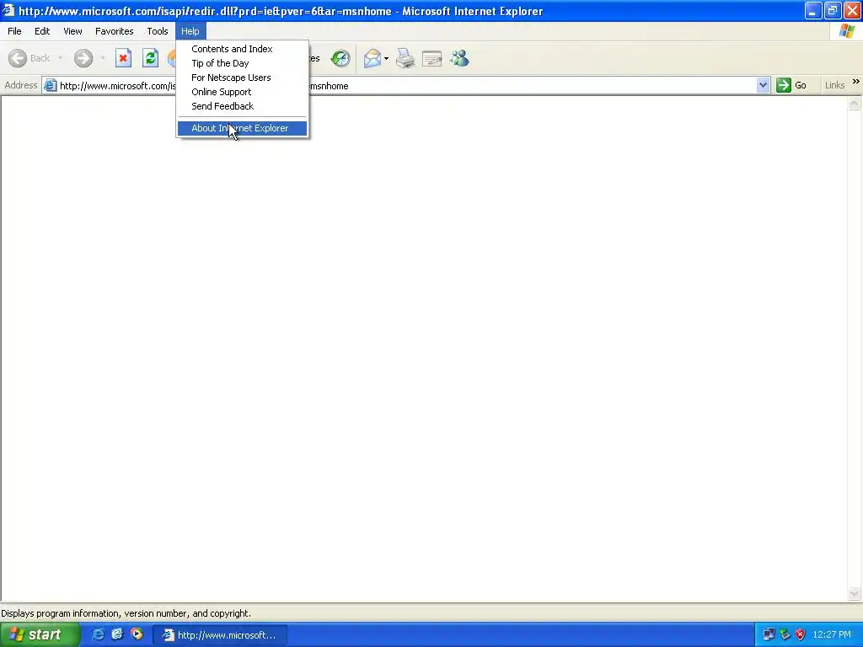Open the Messenger people icon

[x=459, y=58]
